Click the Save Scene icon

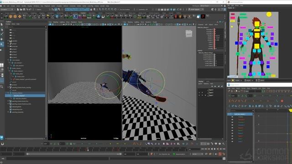click(24, 9)
